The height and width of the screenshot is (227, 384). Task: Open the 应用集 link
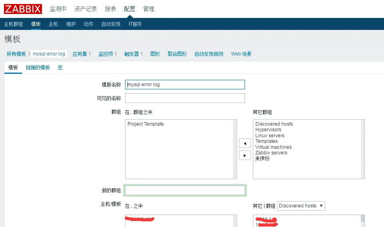pos(80,54)
